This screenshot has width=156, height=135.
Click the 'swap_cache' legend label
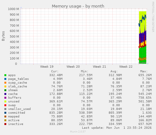[x=18, y=83]
